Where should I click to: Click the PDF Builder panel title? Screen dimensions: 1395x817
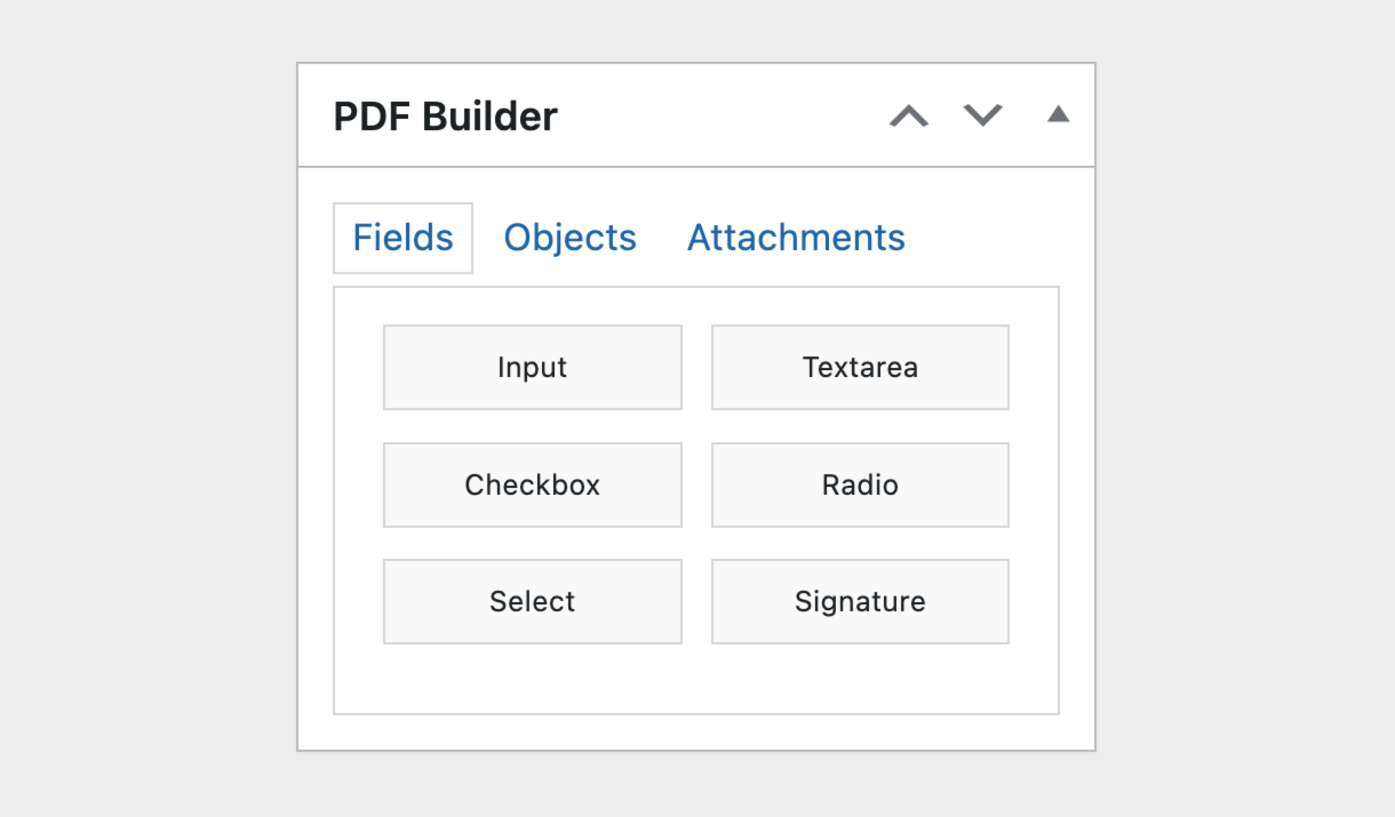tap(445, 116)
